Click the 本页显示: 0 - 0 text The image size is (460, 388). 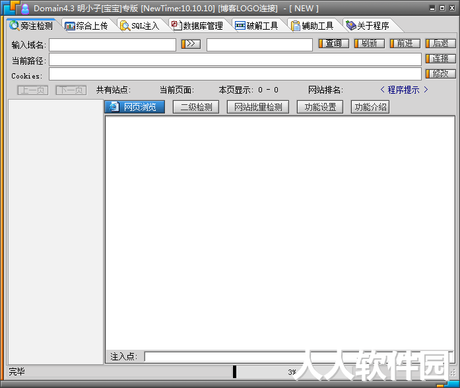249,90
